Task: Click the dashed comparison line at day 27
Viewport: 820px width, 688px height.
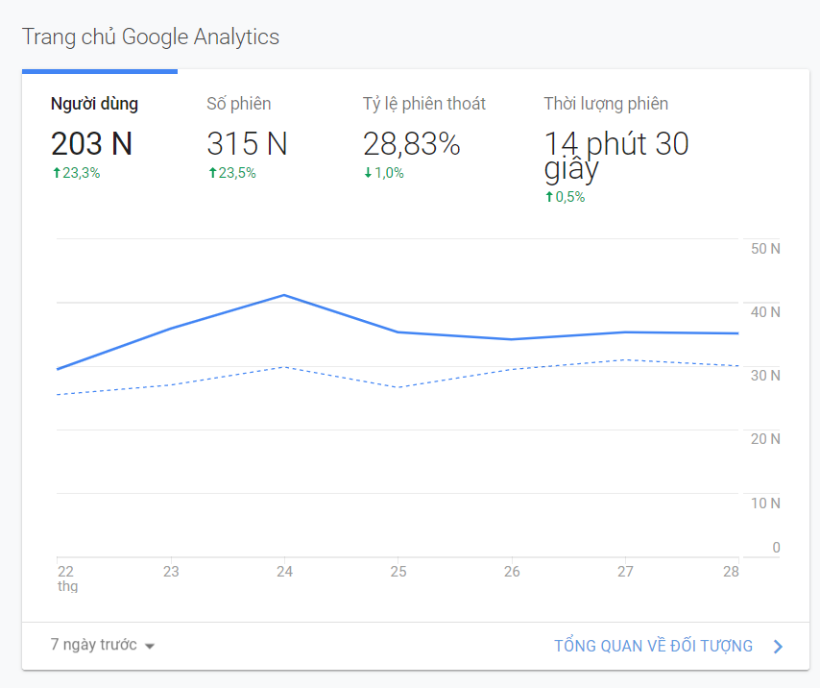Action: click(x=626, y=359)
